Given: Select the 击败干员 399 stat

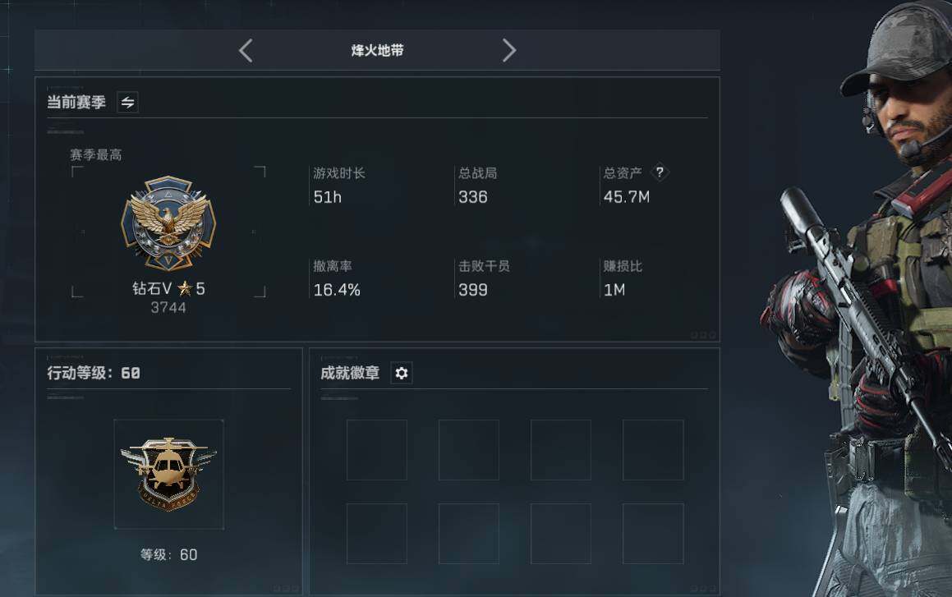Looking at the screenshot, I should pyautogui.click(x=483, y=278).
